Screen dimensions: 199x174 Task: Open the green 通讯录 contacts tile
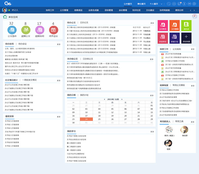(186, 26)
